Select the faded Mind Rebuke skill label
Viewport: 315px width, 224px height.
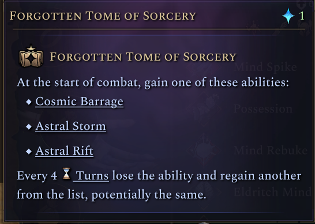[271, 150]
